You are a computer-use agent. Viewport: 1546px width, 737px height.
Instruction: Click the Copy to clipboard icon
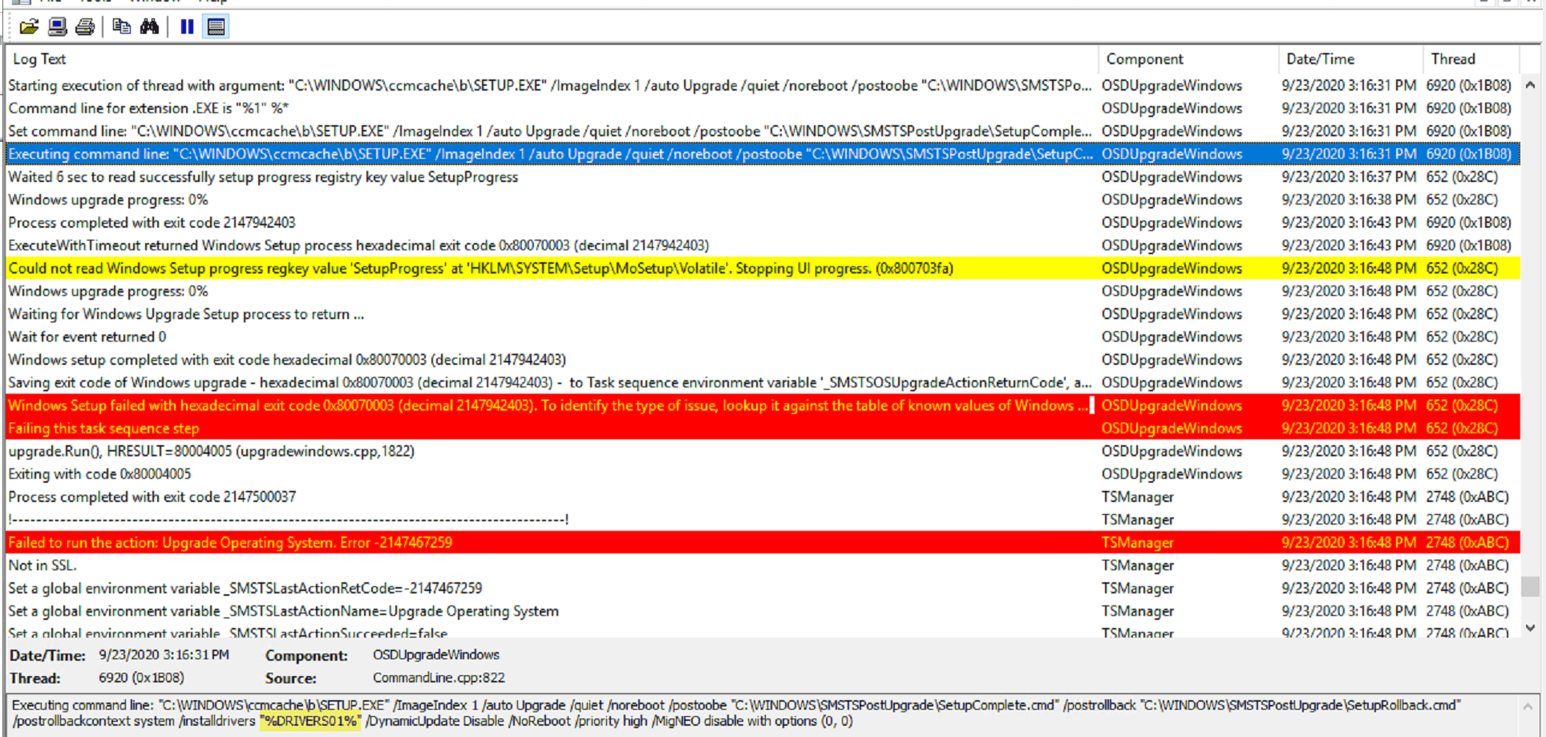tap(121, 26)
